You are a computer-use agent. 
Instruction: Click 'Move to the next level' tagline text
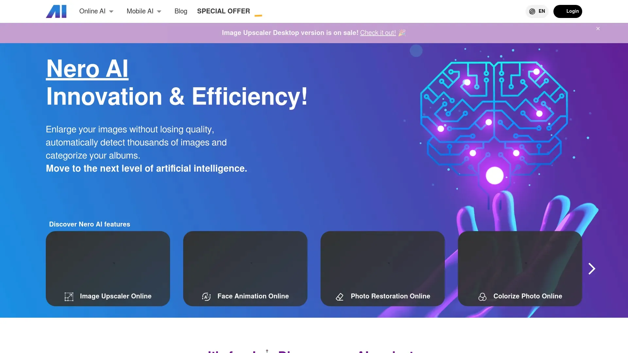pyautogui.click(x=147, y=168)
